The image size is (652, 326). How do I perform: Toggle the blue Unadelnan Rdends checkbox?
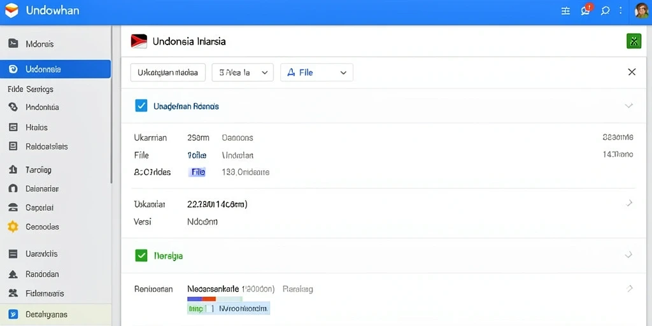pos(141,106)
